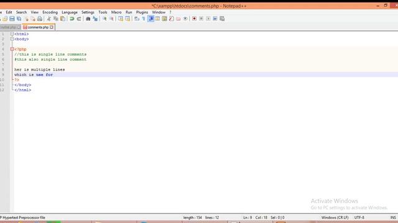Screen dimensions: 398x223
Task: Toggle Synchronize Horizontal Scrolling icon
Action: [x=127, y=19]
